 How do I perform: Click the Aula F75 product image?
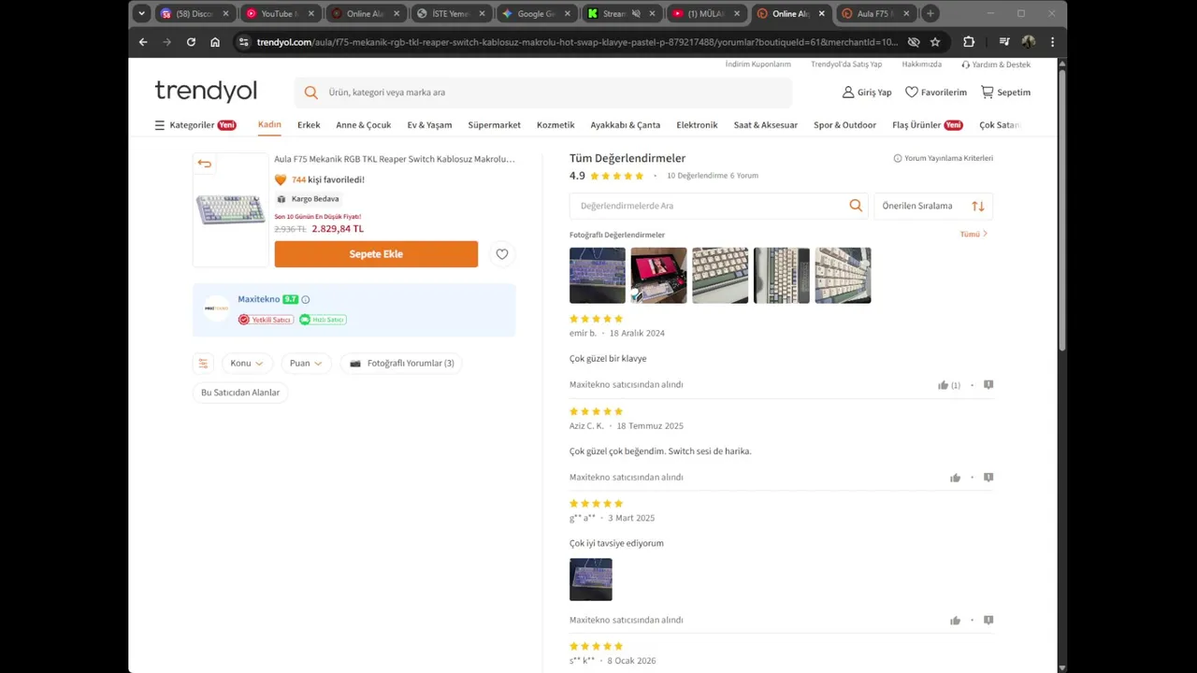230,210
